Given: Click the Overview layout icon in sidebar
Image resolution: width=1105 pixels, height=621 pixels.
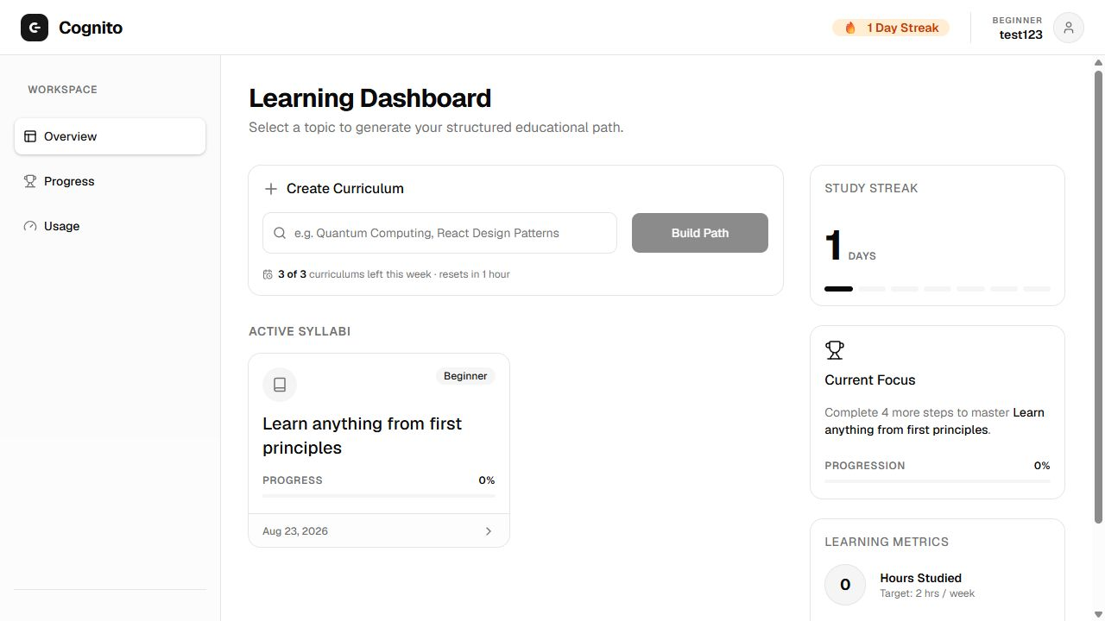Looking at the screenshot, I should click(x=30, y=136).
